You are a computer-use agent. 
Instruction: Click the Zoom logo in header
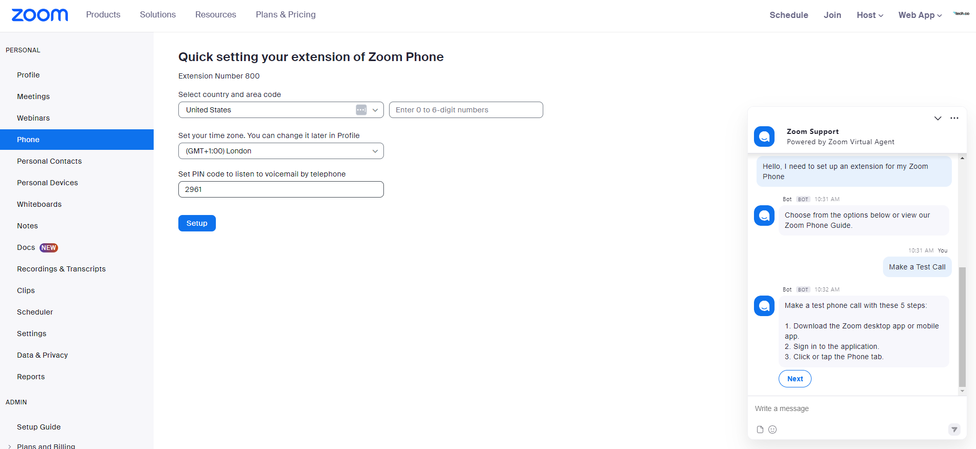point(40,15)
